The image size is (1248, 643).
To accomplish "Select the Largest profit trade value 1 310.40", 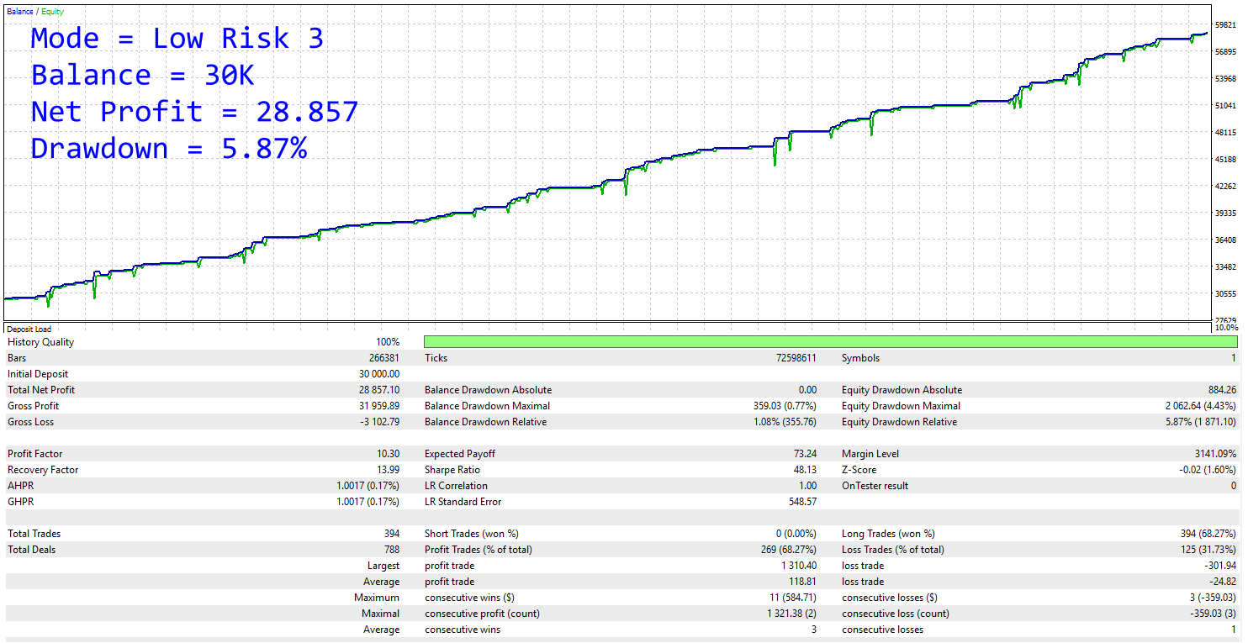I will pyautogui.click(x=799, y=566).
